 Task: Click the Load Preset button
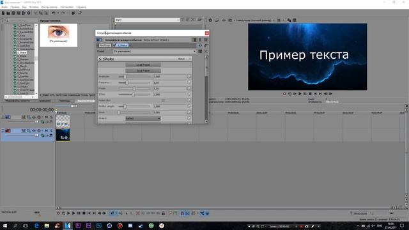pyautogui.click(x=143, y=65)
